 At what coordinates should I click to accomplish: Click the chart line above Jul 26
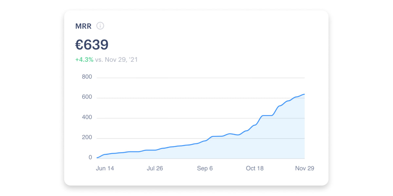pos(155,150)
